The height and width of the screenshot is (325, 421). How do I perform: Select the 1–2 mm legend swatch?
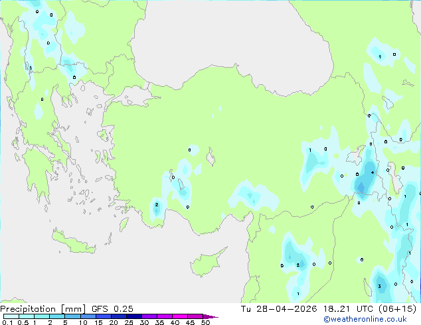point(42,316)
